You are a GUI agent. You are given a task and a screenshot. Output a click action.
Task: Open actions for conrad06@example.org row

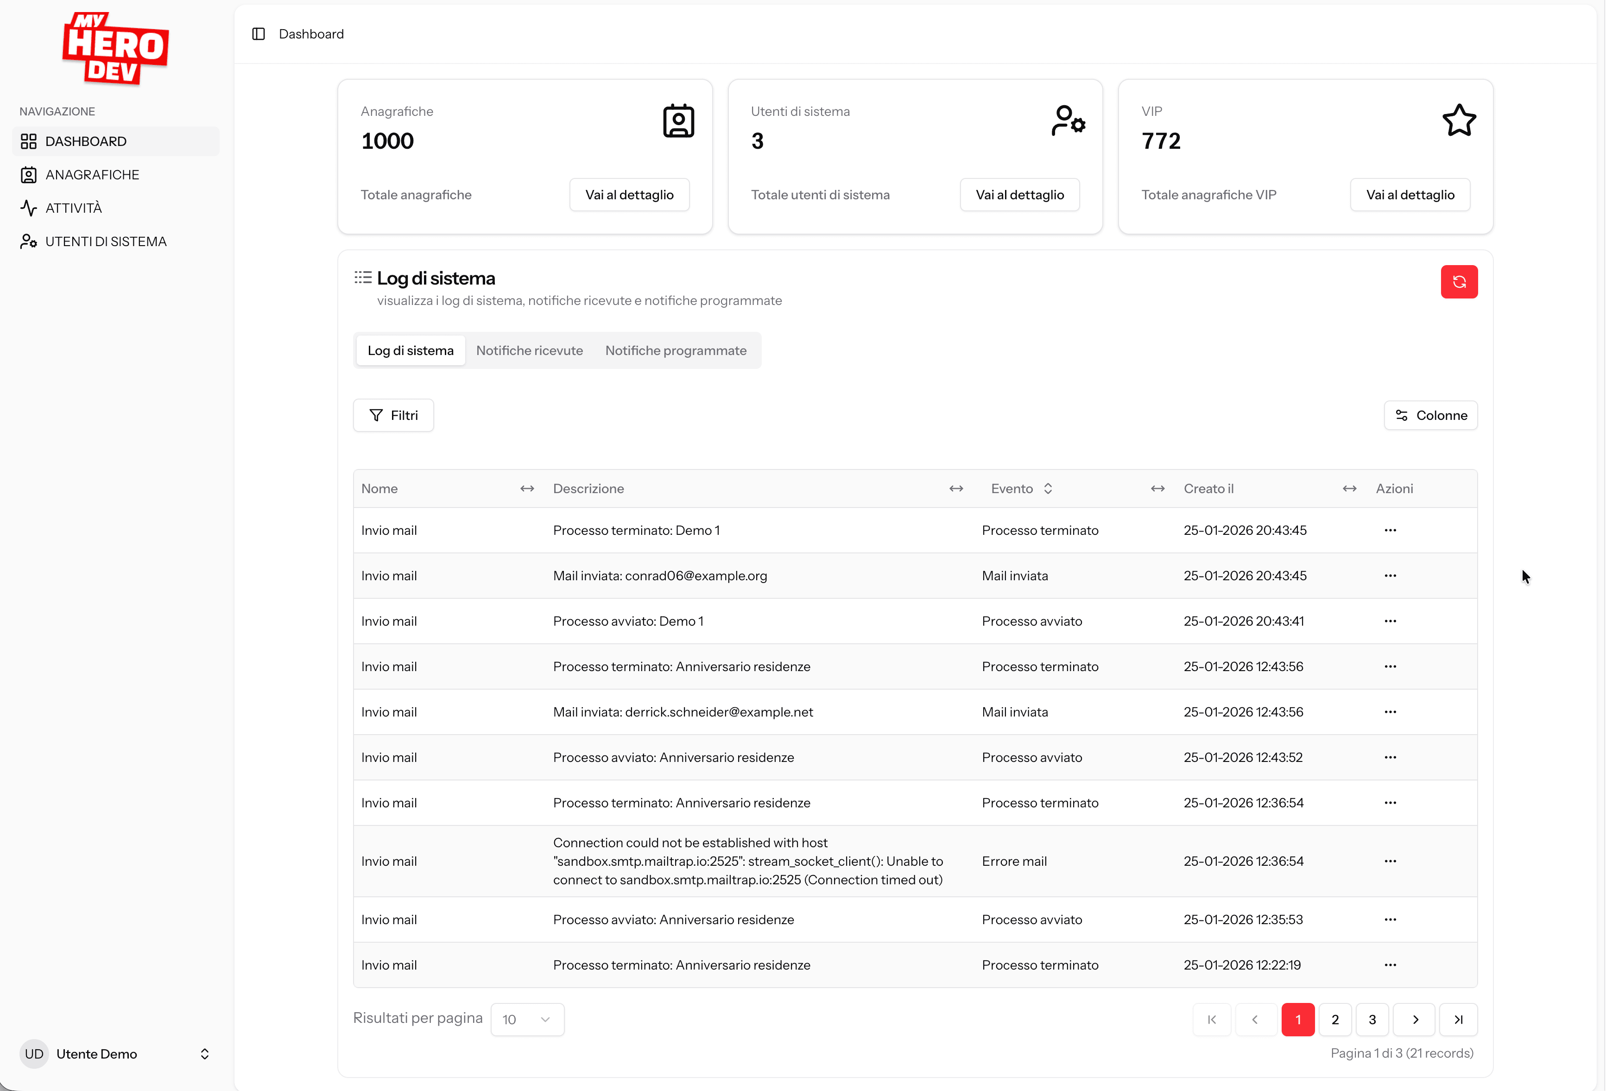coord(1391,576)
